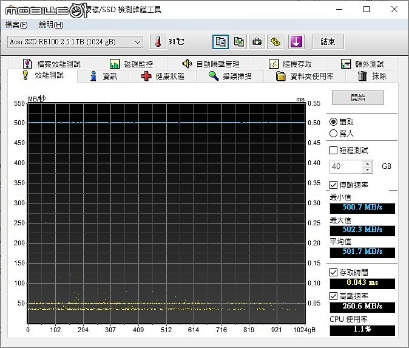
Task: Click the 結束 button
Action: coord(328,42)
